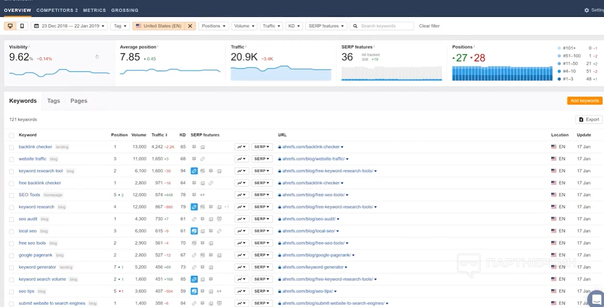This screenshot has width=604, height=307.
Task: Focus the Search keywords input field
Action: point(386,26)
